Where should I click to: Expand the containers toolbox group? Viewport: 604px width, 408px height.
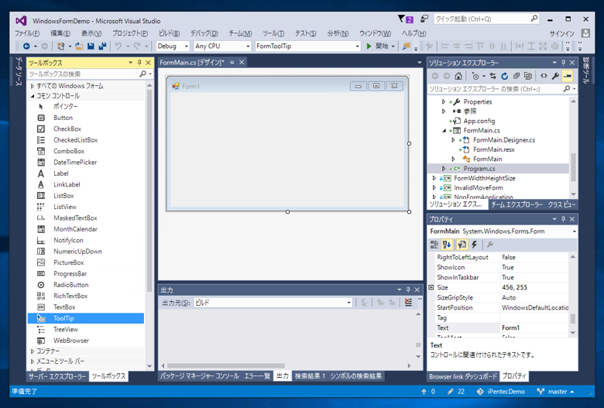point(33,351)
